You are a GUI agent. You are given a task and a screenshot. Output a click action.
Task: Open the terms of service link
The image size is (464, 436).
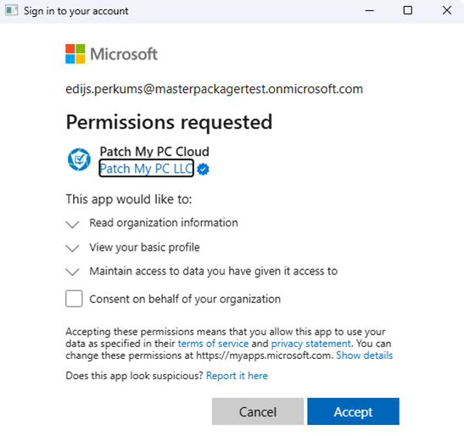(213, 344)
